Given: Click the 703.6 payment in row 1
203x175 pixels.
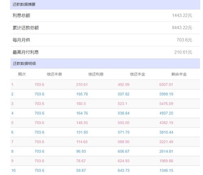Looking at the screenshot, I should tap(39, 85).
